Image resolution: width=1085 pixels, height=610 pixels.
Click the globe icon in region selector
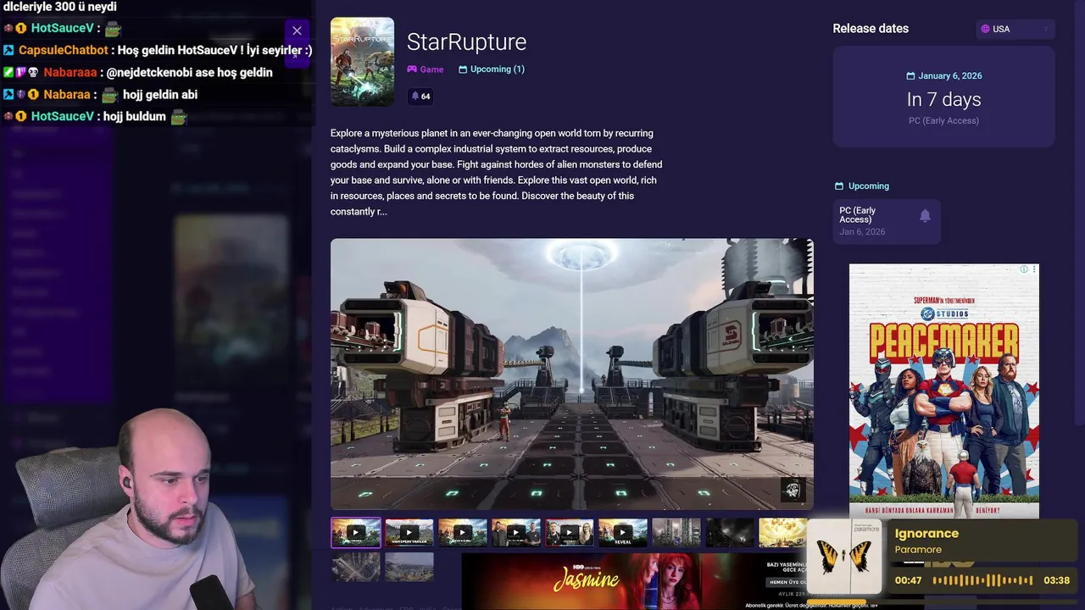985,29
